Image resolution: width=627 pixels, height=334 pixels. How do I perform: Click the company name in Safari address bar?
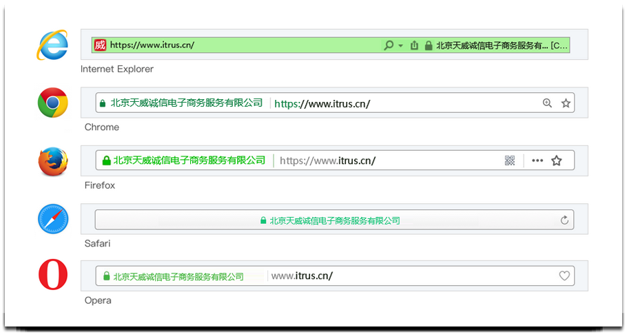[x=335, y=220]
